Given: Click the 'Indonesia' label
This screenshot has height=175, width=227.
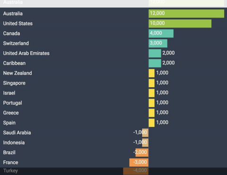Looking at the screenshot, I should [14, 143].
